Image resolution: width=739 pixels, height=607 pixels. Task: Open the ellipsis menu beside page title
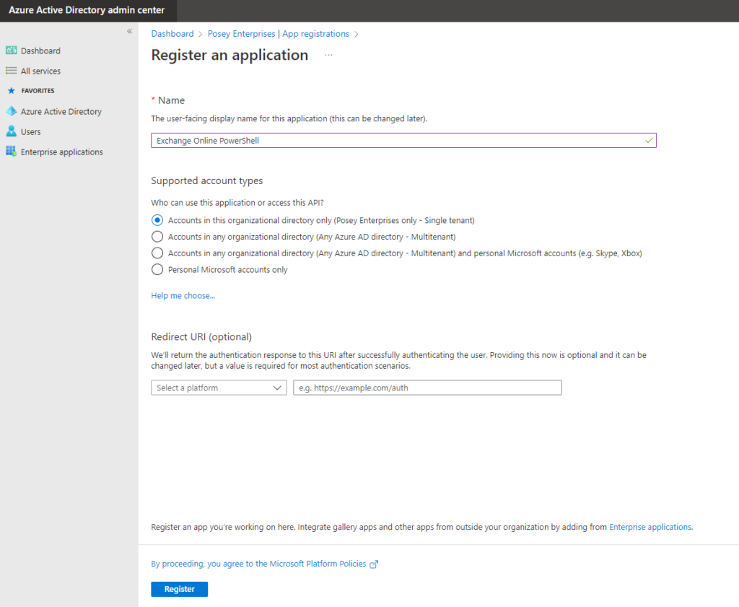pos(328,55)
